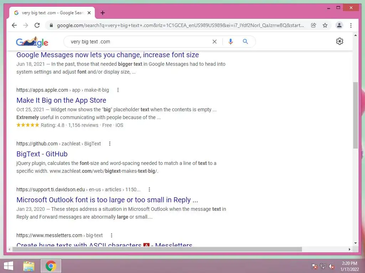The width and height of the screenshot is (365, 273).
Task: Select the 'very big text .com' tab
Action: tap(52, 13)
